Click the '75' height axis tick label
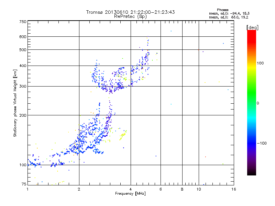Viewport: 275px width, 206px height. [24, 184]
